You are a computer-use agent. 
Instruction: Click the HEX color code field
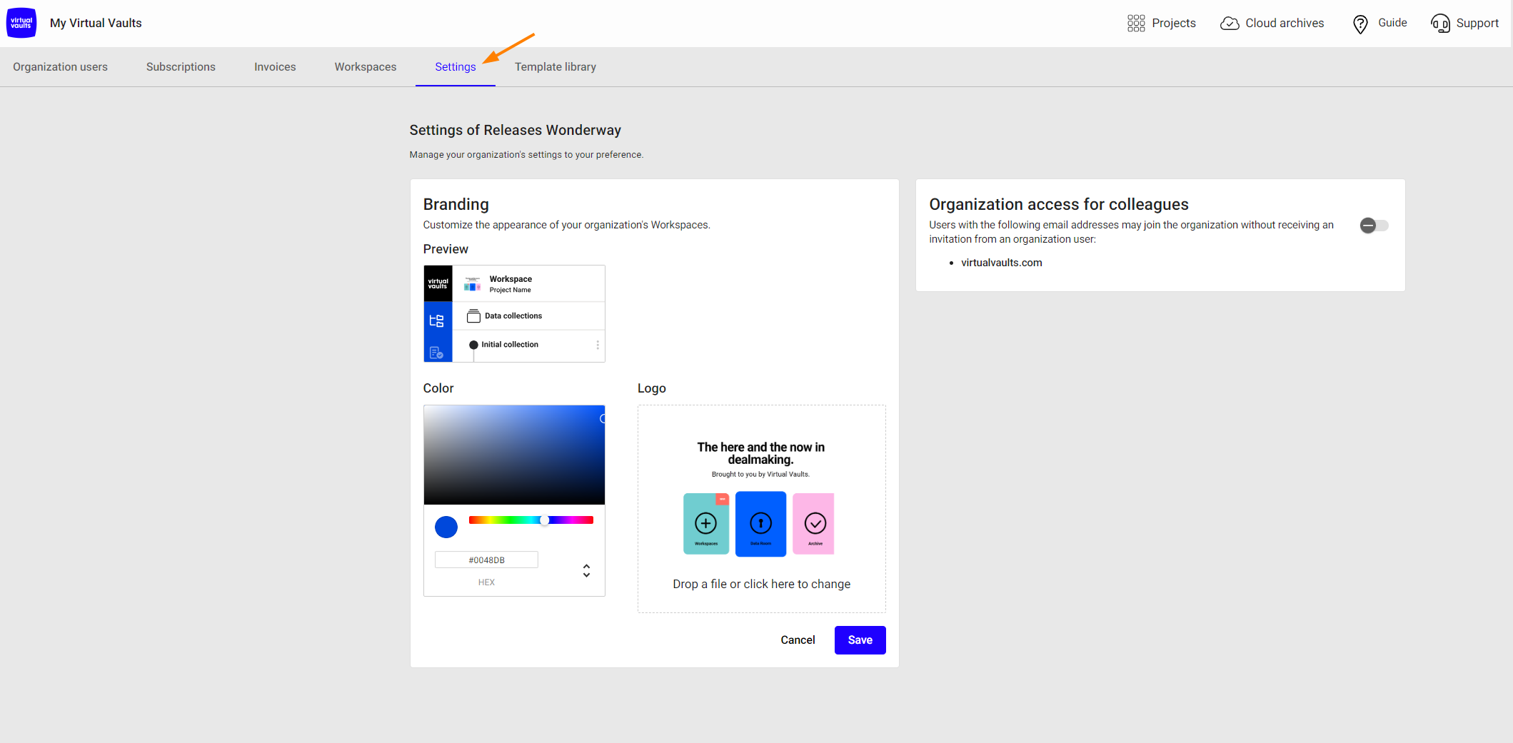pyautogui.click(x=486, y=560)
